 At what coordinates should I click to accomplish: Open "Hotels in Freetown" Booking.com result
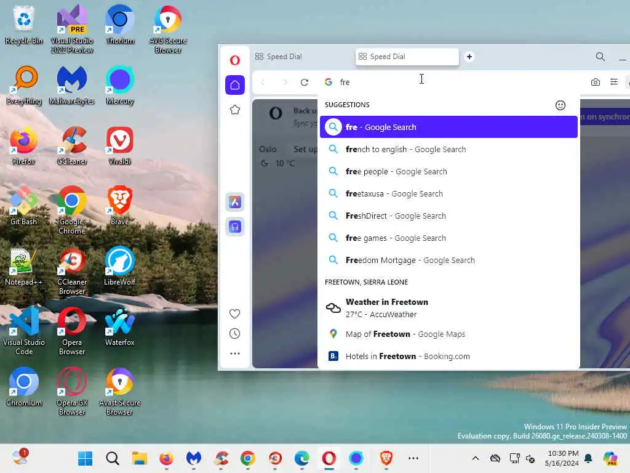449,357
